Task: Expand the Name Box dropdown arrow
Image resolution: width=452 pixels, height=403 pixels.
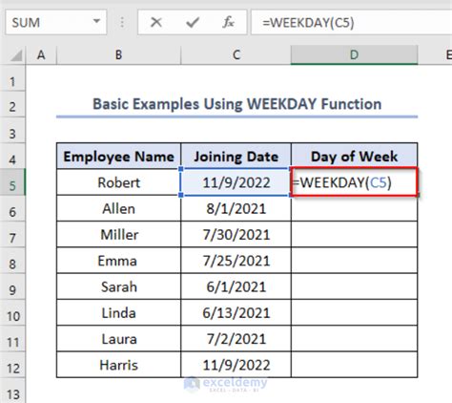Action: (x=96, y=21)
